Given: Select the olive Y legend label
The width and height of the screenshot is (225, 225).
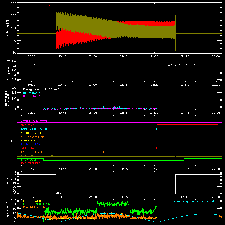Looking at the screenshot, I should pos(49,9).
